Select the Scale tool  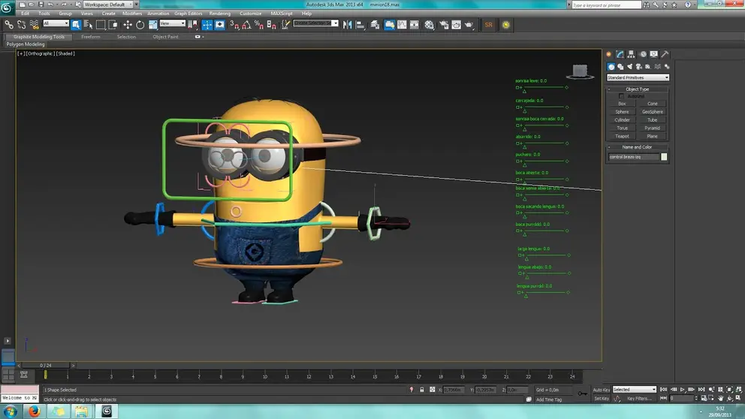(x=153, y=24)
